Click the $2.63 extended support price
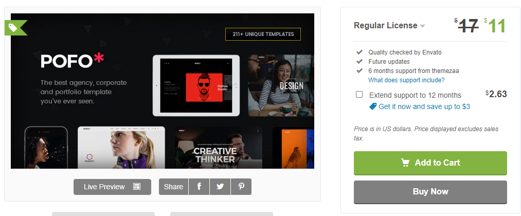 [x=496, y=94]
